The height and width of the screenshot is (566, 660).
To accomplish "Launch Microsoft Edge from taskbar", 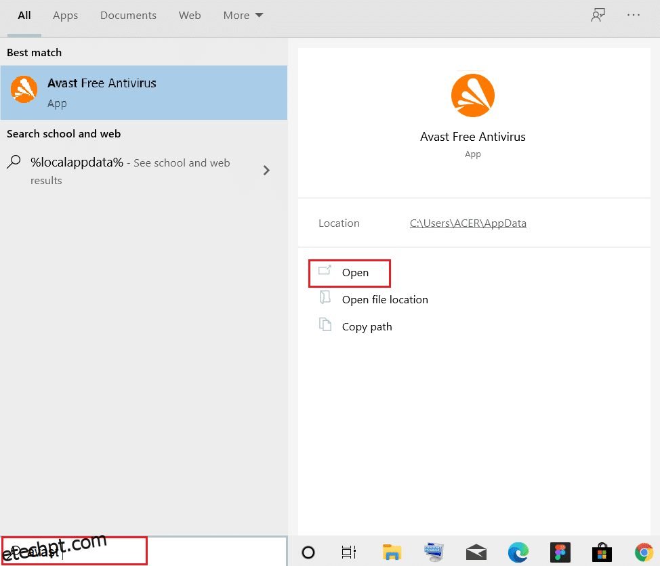I will 518,552.
